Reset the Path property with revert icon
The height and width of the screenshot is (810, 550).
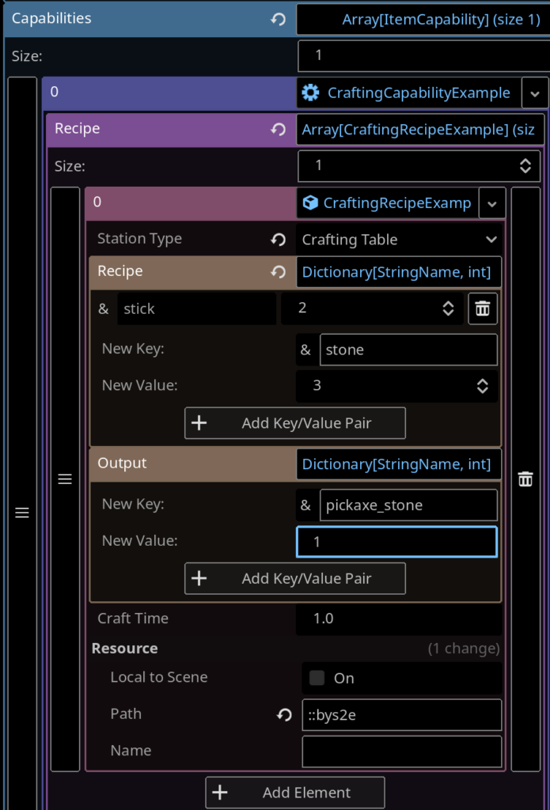284,714
